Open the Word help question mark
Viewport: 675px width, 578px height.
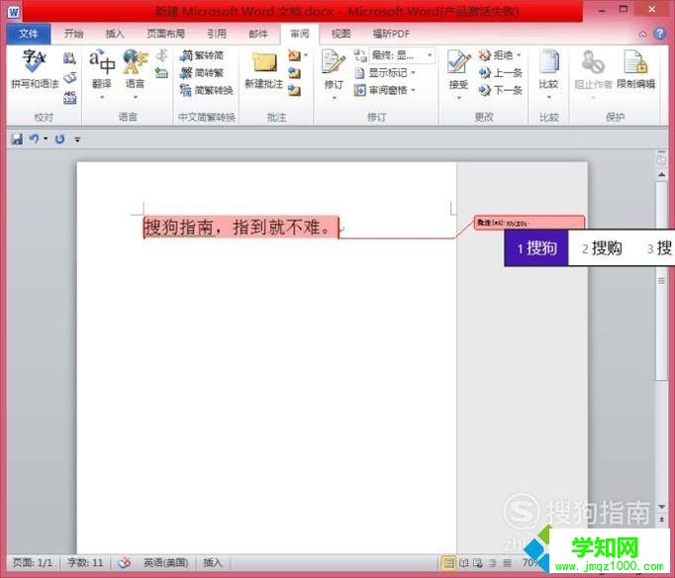[659, 34]
